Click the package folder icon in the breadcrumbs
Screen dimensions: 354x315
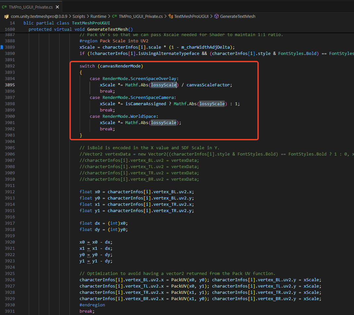pos(6,16)
